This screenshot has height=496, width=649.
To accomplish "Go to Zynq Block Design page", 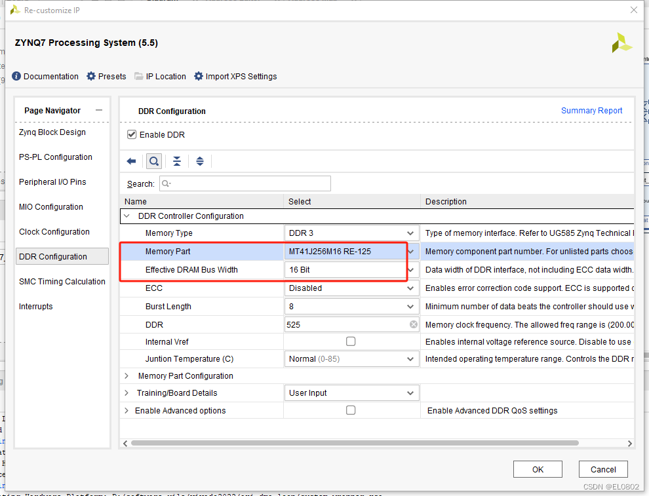I will [52, 132].
